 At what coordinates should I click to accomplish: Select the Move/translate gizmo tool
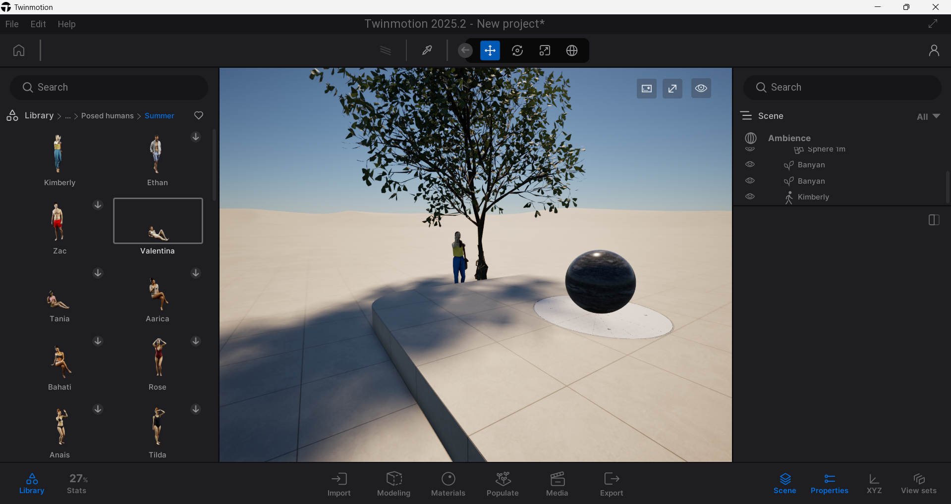[490, 50]
